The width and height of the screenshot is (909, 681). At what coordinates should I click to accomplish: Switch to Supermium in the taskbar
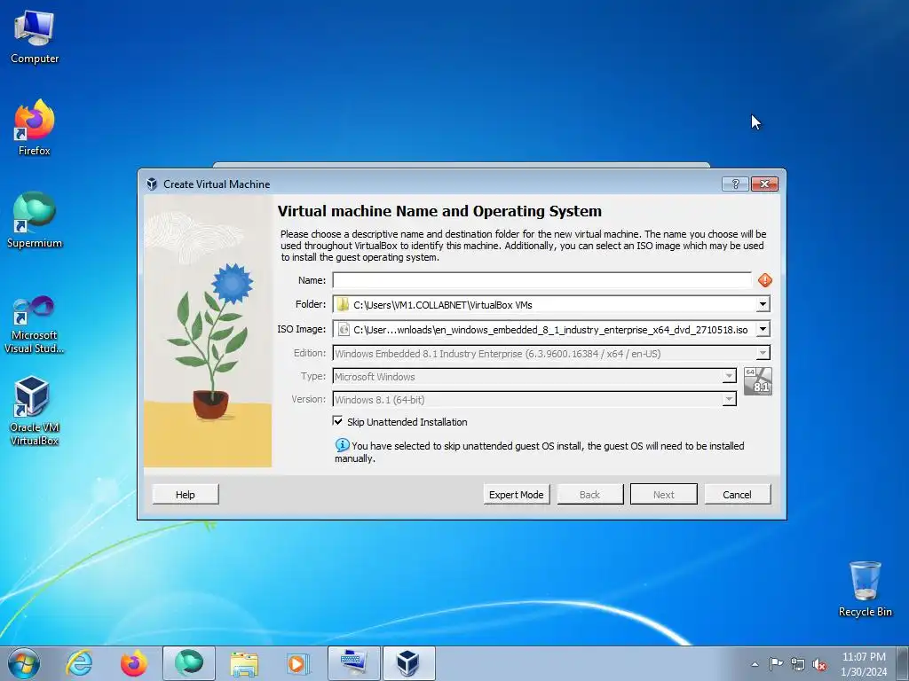(x=189, y=663)
